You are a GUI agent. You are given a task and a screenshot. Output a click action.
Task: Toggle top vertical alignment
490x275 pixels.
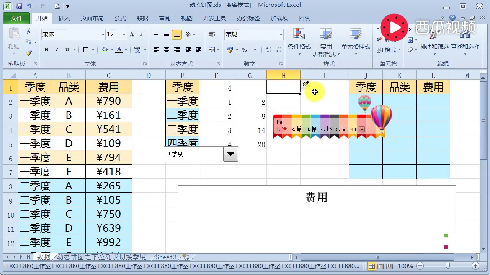coord(156,34)
